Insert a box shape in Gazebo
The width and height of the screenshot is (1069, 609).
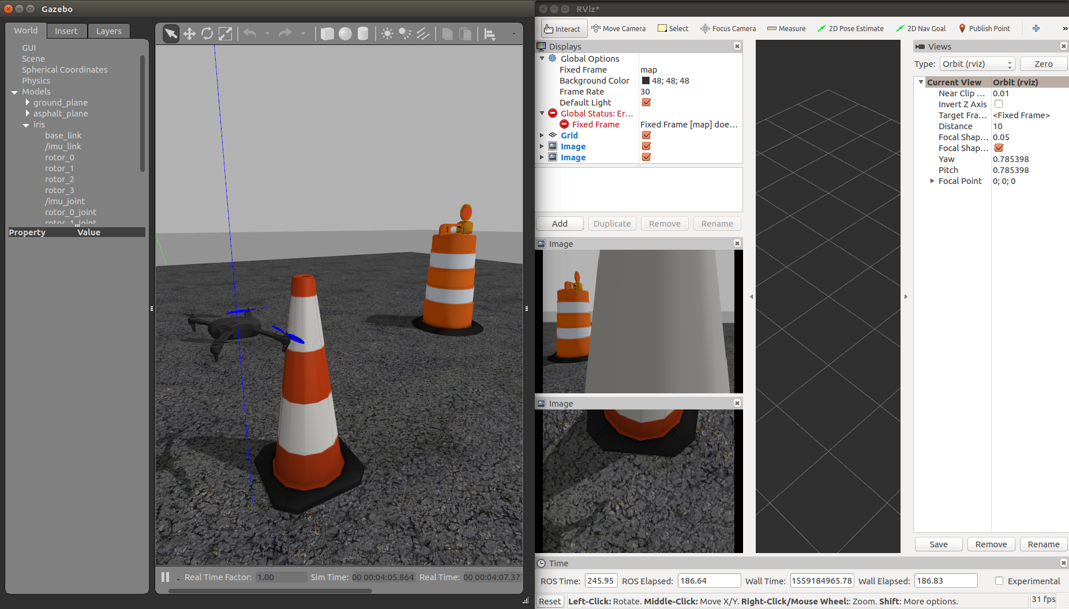[x=327, y=33]
